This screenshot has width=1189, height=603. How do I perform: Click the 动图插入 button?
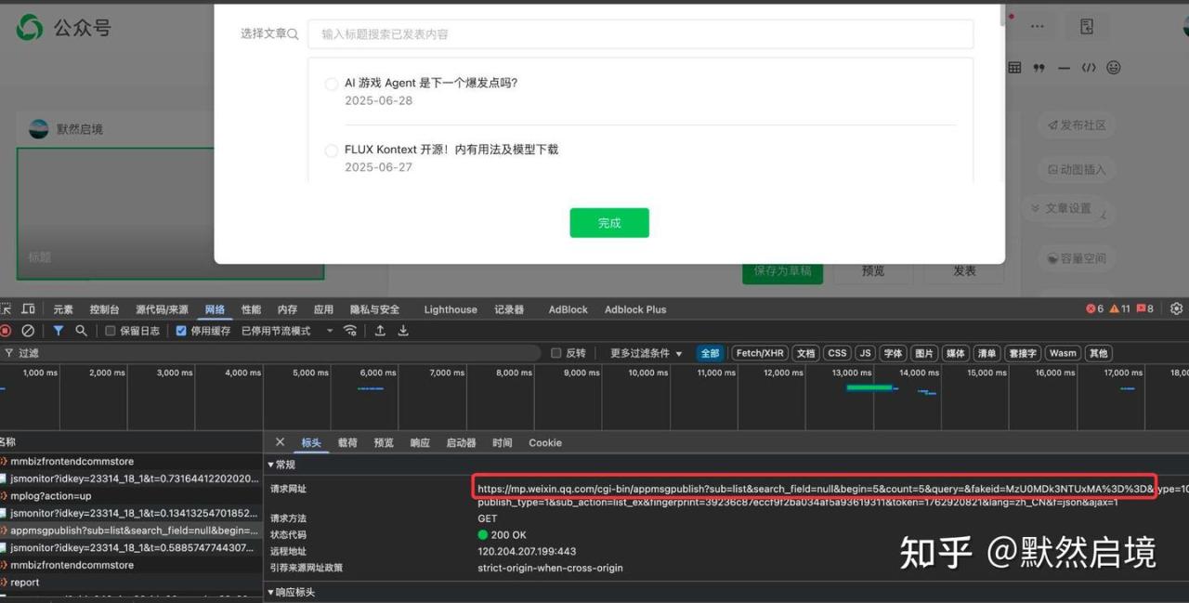(x=1076, y=169)
